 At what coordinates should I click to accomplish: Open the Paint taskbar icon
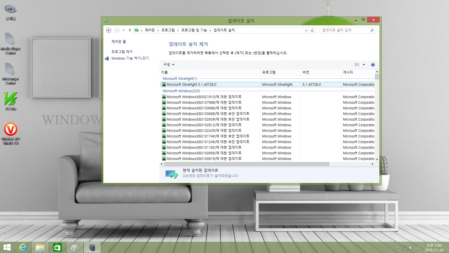(x=75, y=247)
